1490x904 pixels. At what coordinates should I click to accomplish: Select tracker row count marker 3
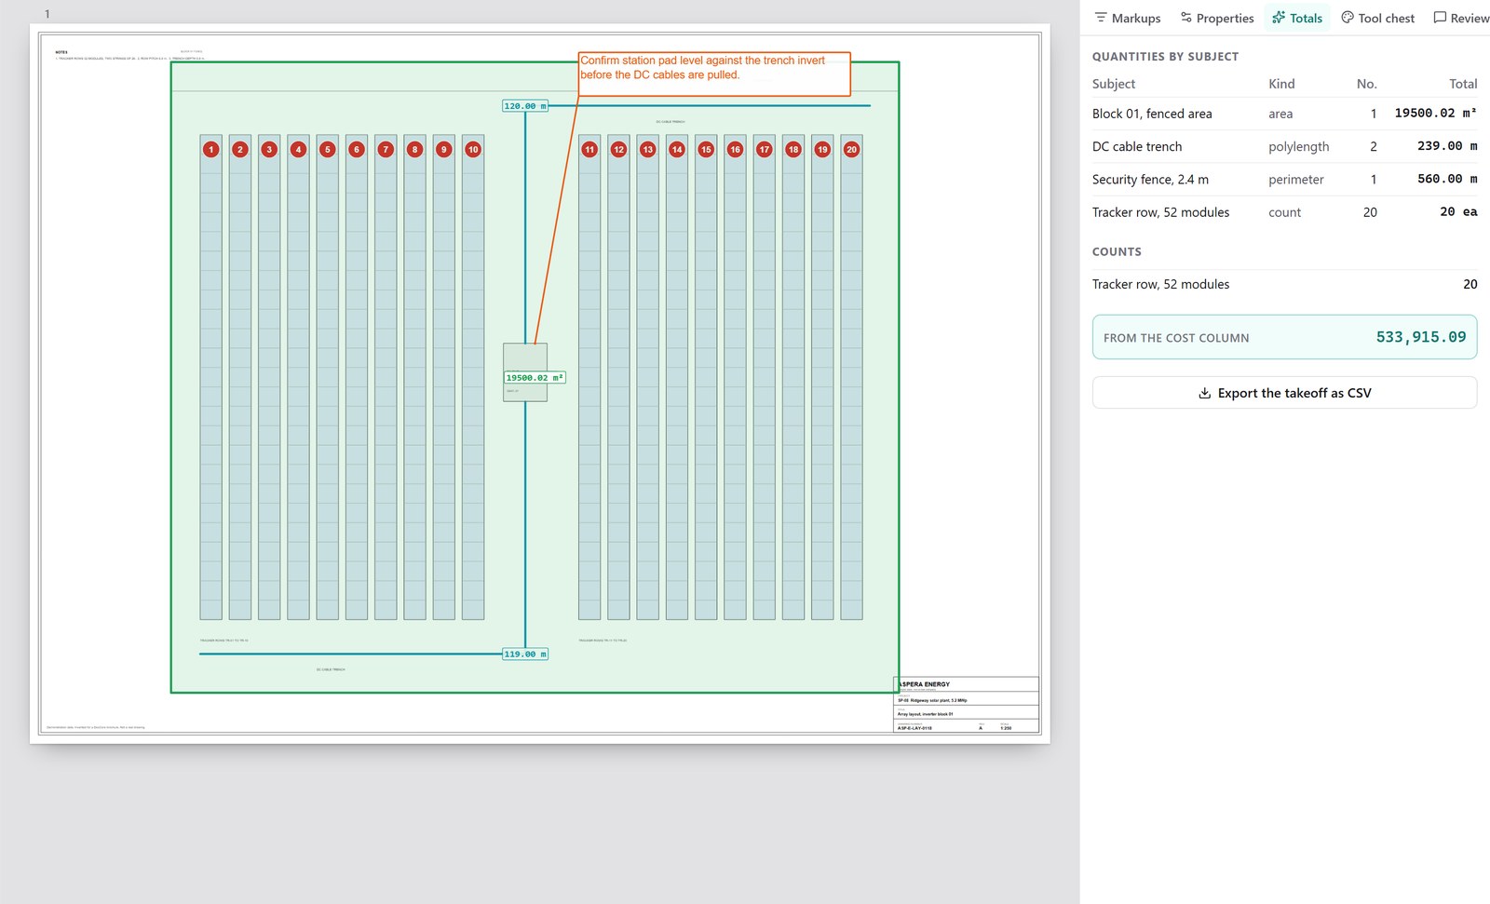click(x=269, y=149)
